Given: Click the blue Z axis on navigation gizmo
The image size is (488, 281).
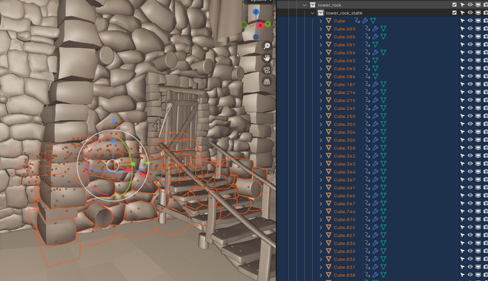Looking at the screenshot, I should pyautogui.click(x=256, y=13).
